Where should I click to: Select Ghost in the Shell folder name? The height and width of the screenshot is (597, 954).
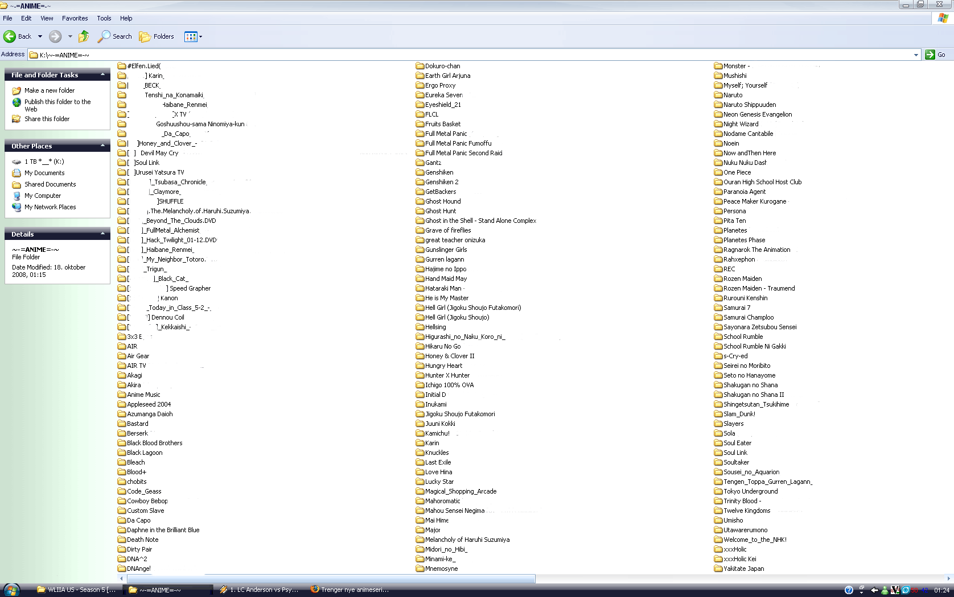481,221
